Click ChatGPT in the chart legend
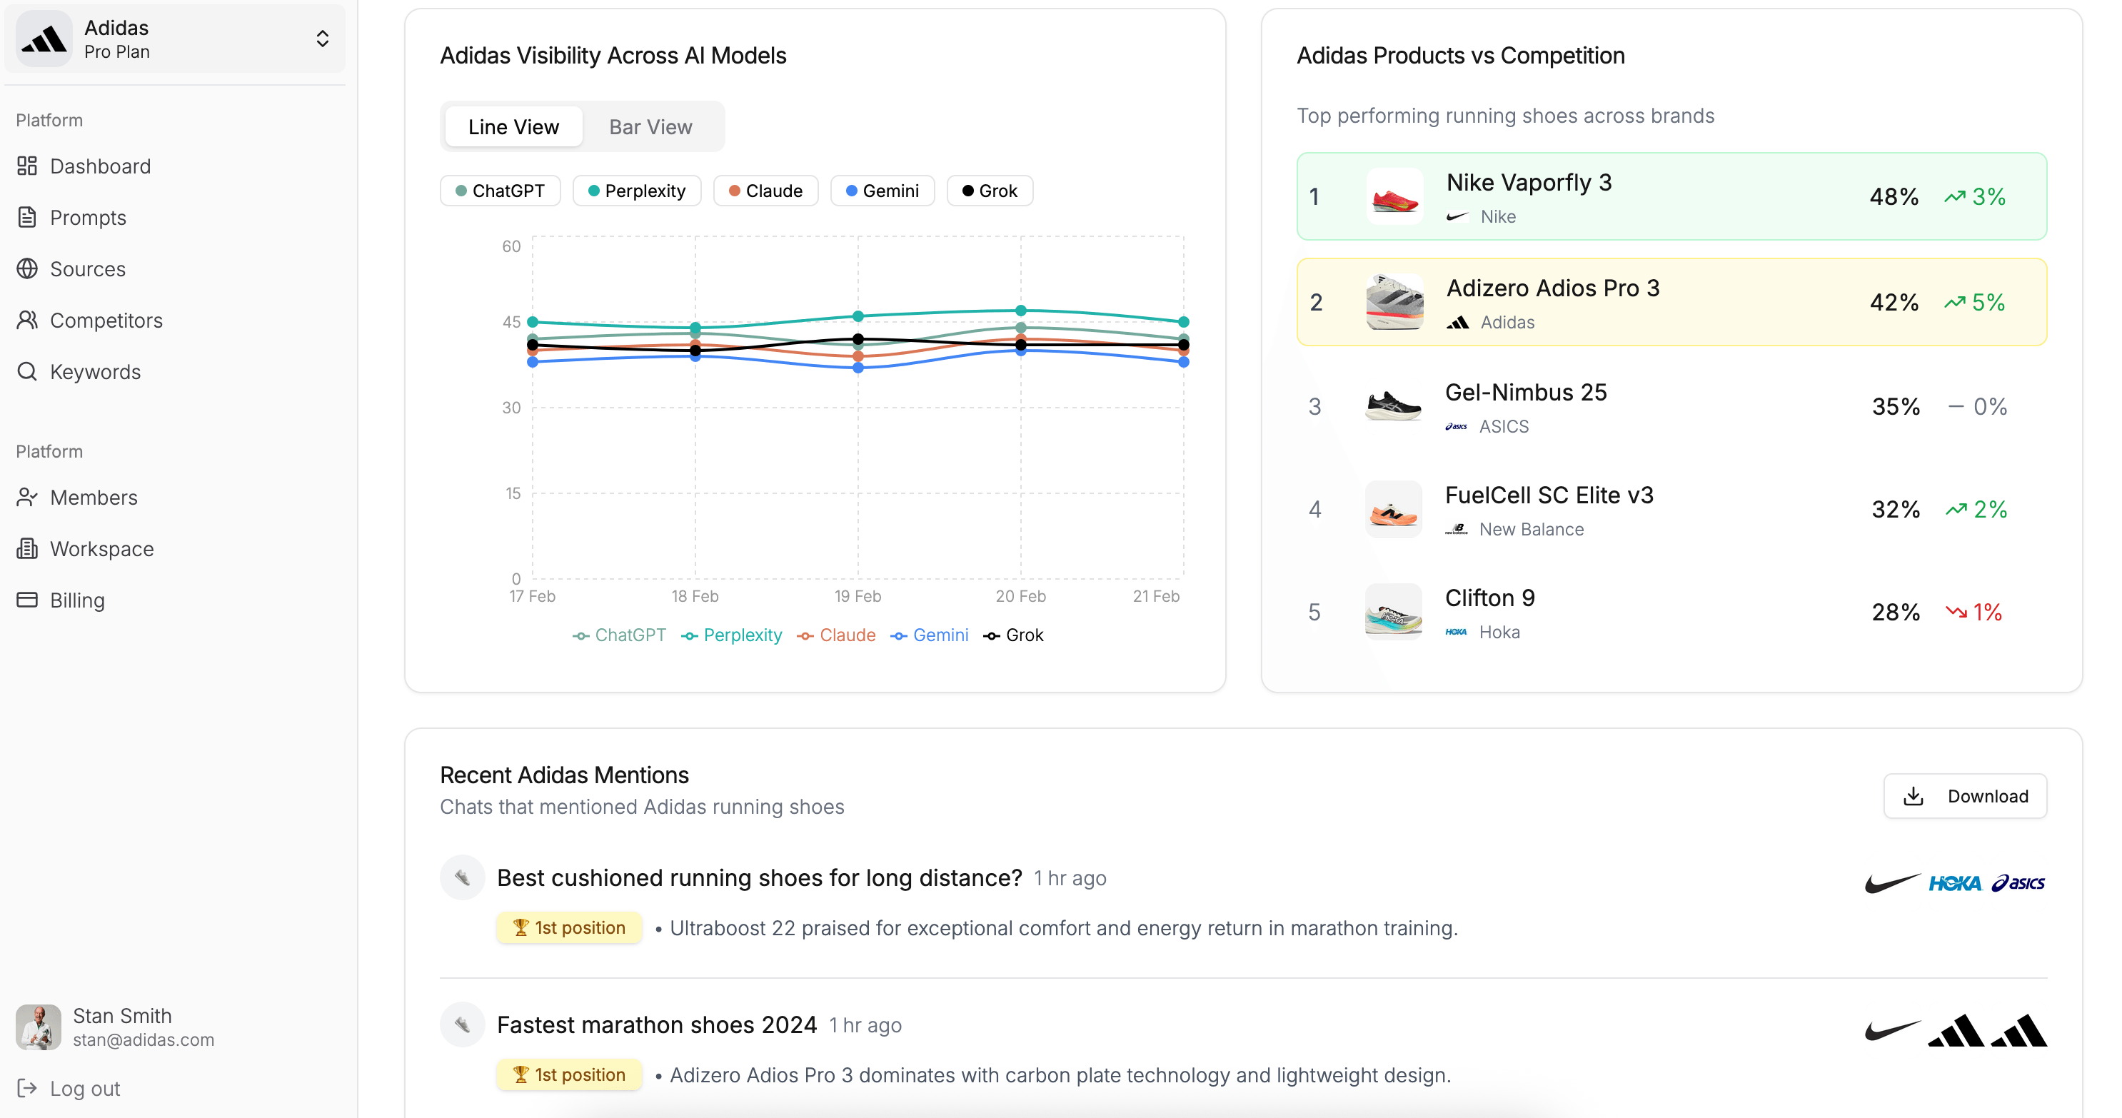 click(620, 635)
